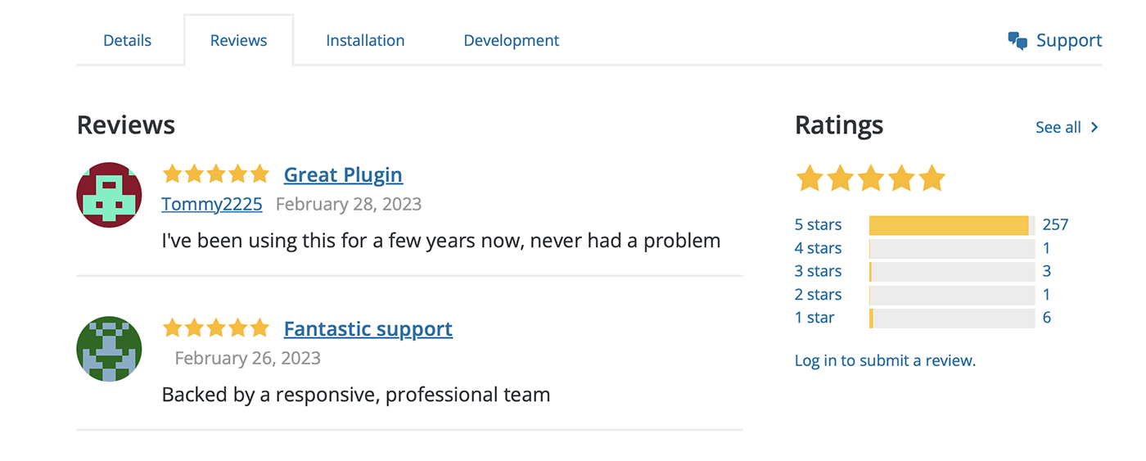This screenshot has width=1146, height=461.
Task: Switch to the Details tab
Action: pos(127,40)
